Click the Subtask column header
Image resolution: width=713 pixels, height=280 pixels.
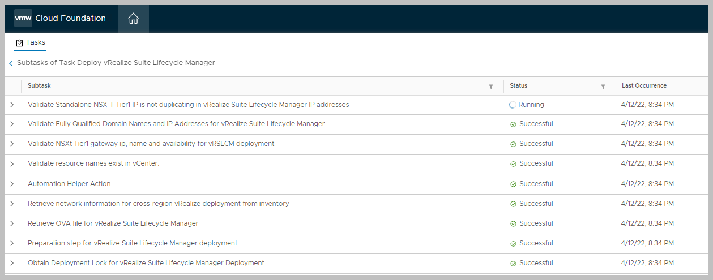(x=39, y=86)
